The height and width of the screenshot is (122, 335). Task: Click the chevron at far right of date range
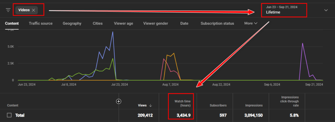(326, 10)
